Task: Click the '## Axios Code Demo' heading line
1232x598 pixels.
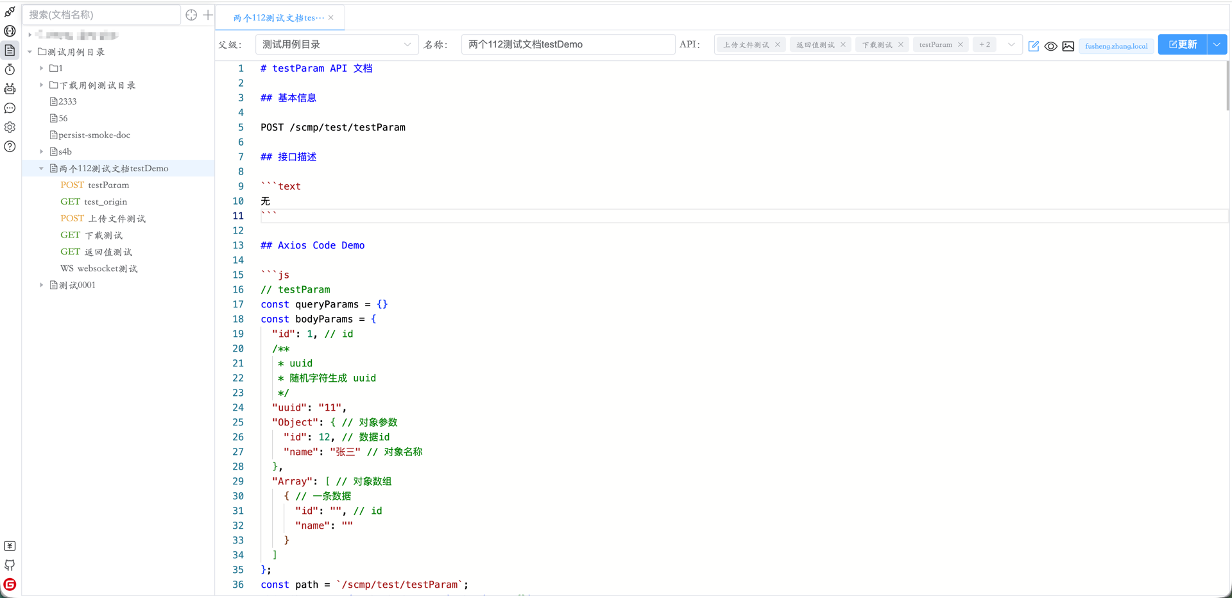Action: [312, 245]
